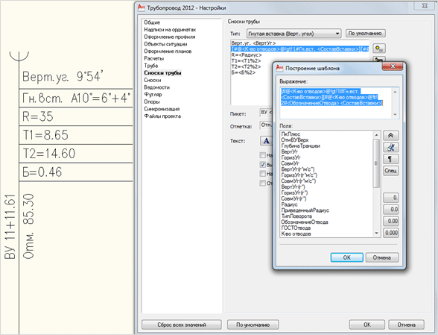This screenshot has height=335, width=438.
Task: Click the Отметка input field
Action: pyautogui.click(x=266, y=125)
